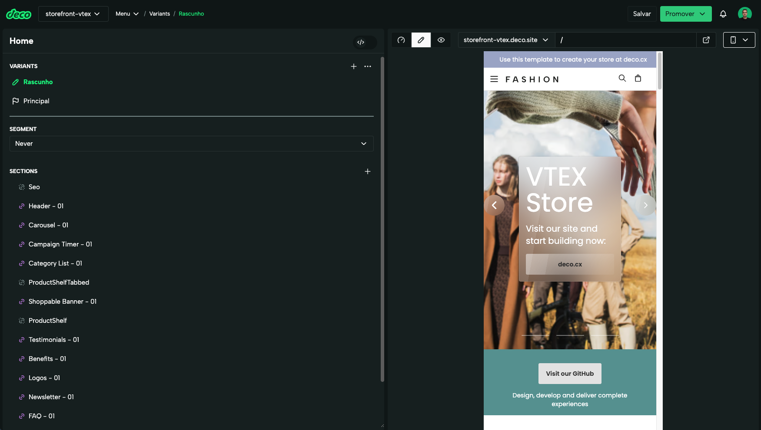Open the storefront-vtex site selector
The image size is (761, 430).
(x=73, y=14)
